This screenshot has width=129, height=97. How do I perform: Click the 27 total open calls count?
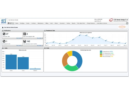(x=7, y=34)
